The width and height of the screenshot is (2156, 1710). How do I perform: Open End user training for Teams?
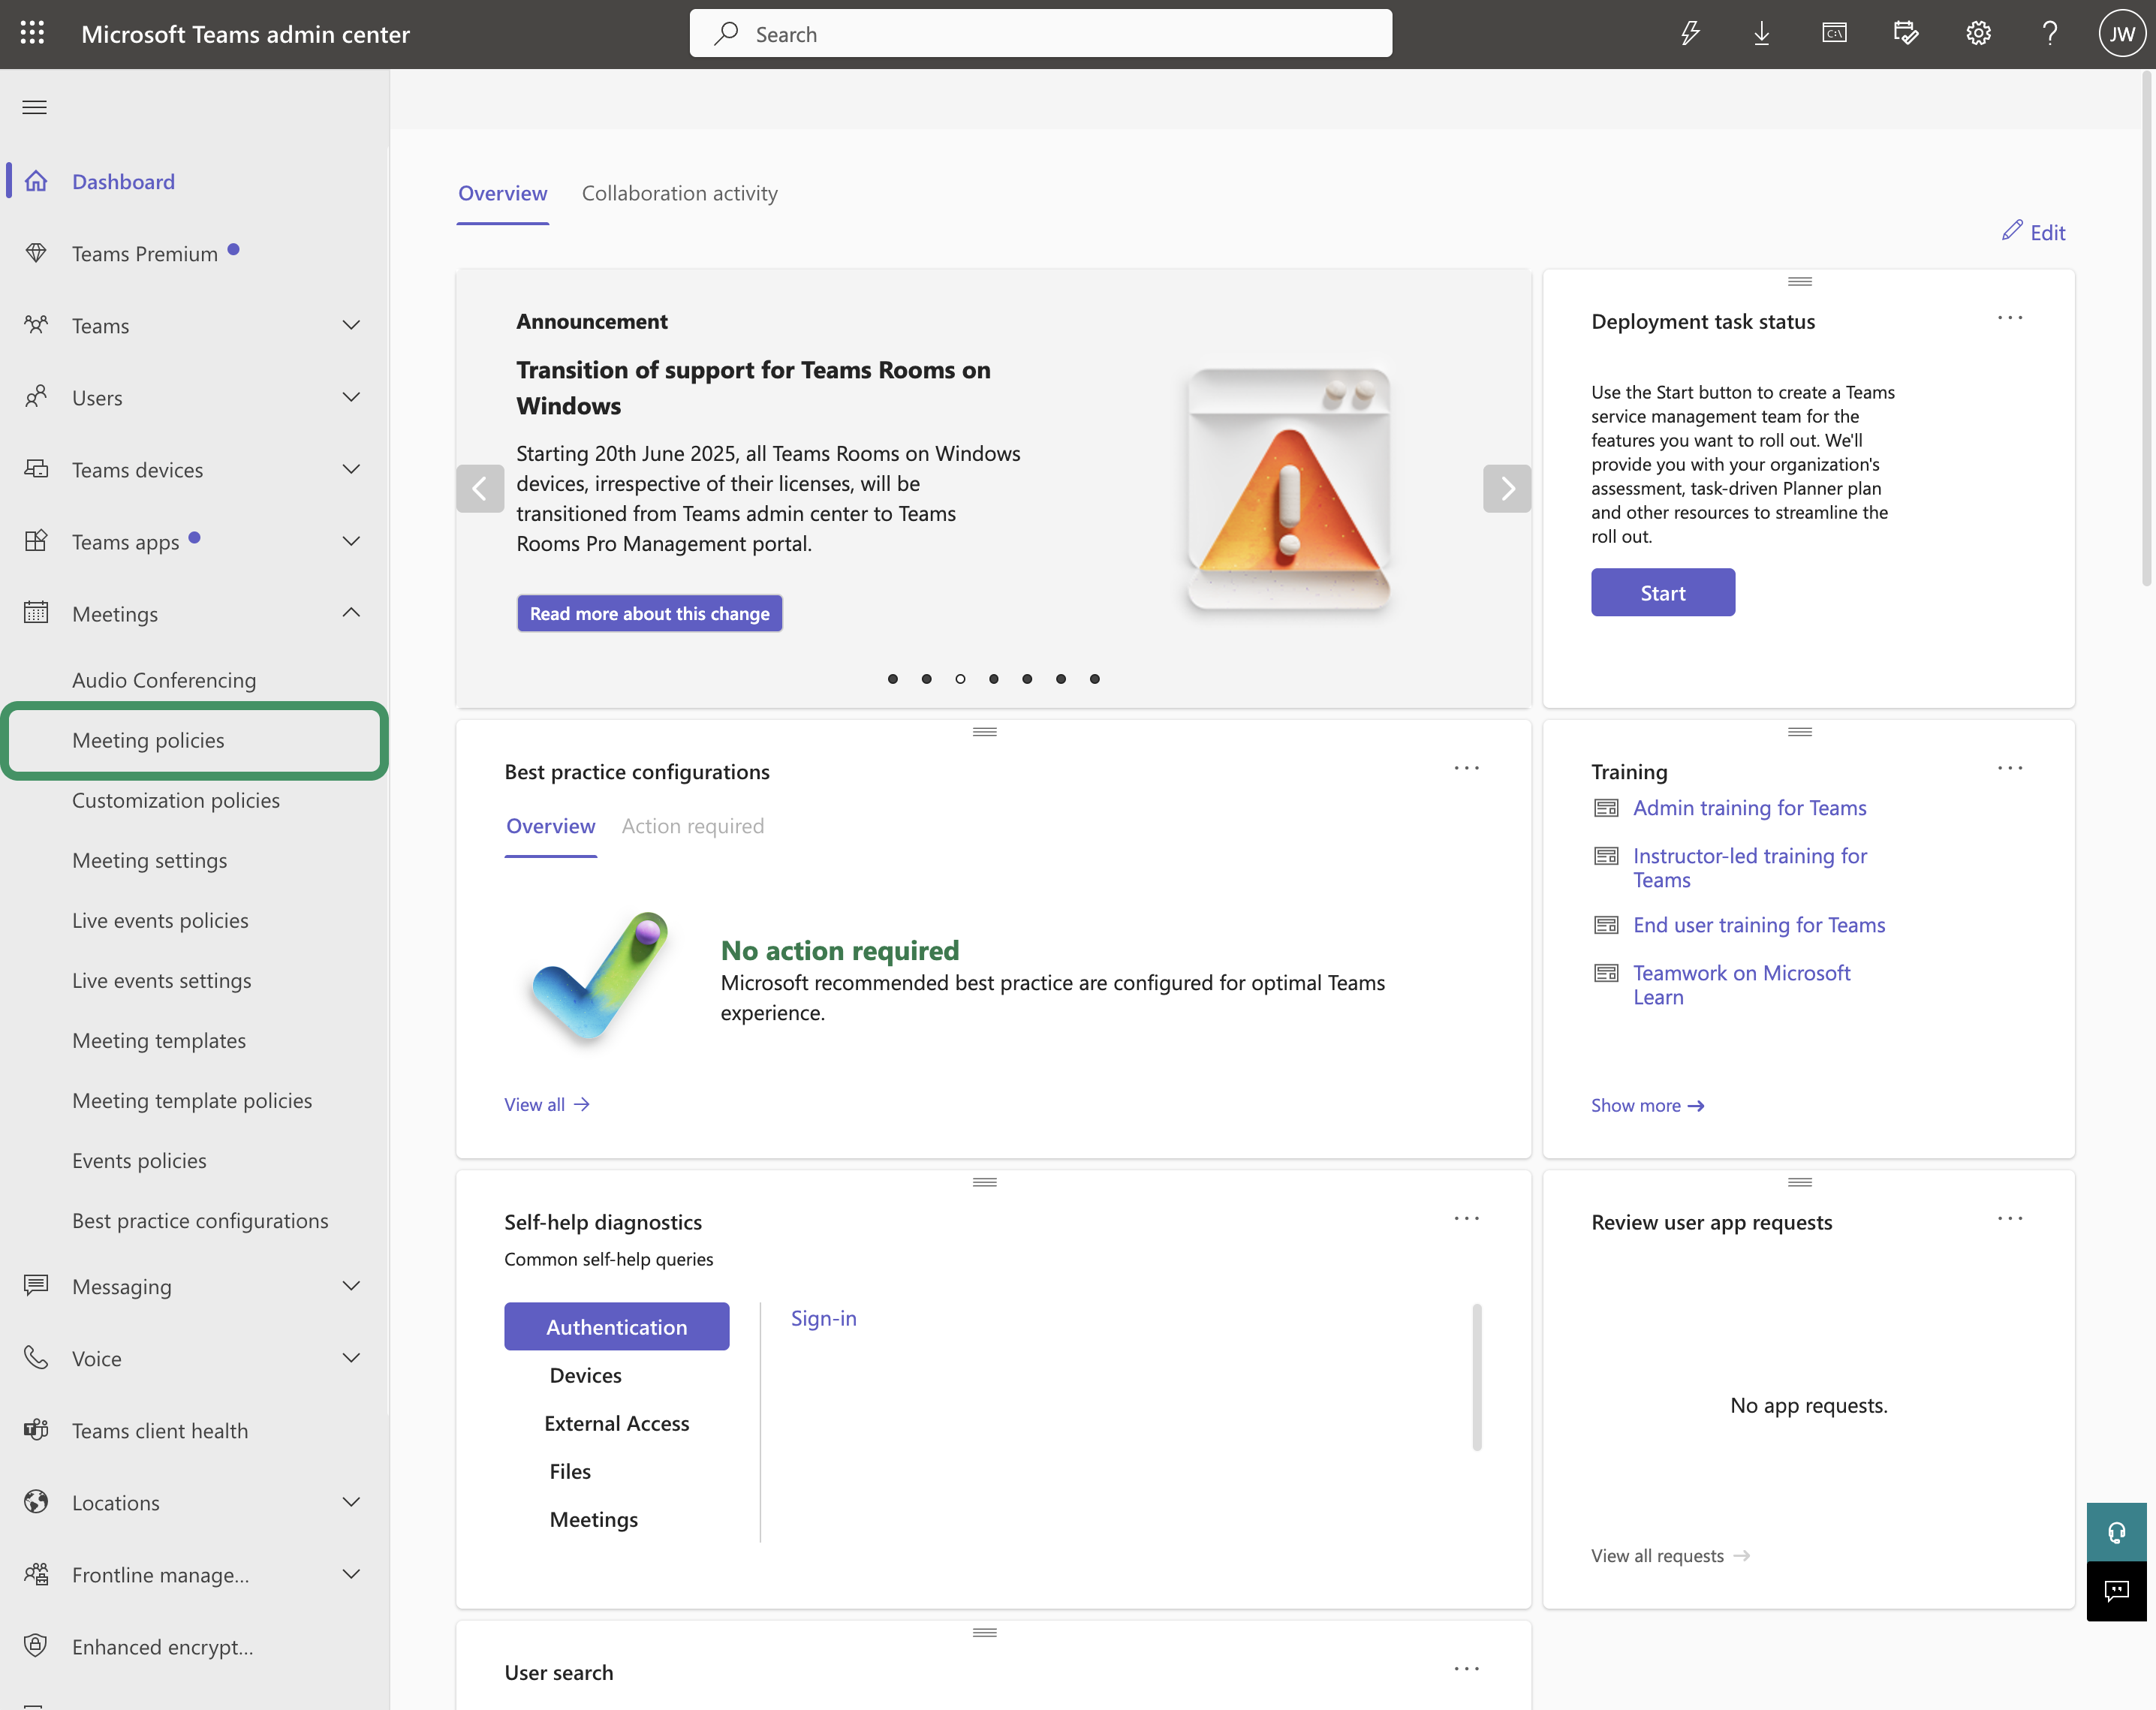(1759, 925)
